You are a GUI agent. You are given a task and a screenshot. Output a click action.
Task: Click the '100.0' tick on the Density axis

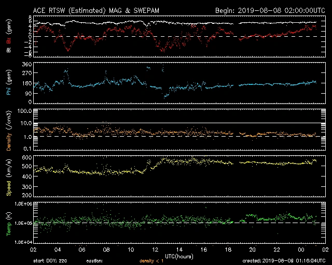[x=24, y=111]
